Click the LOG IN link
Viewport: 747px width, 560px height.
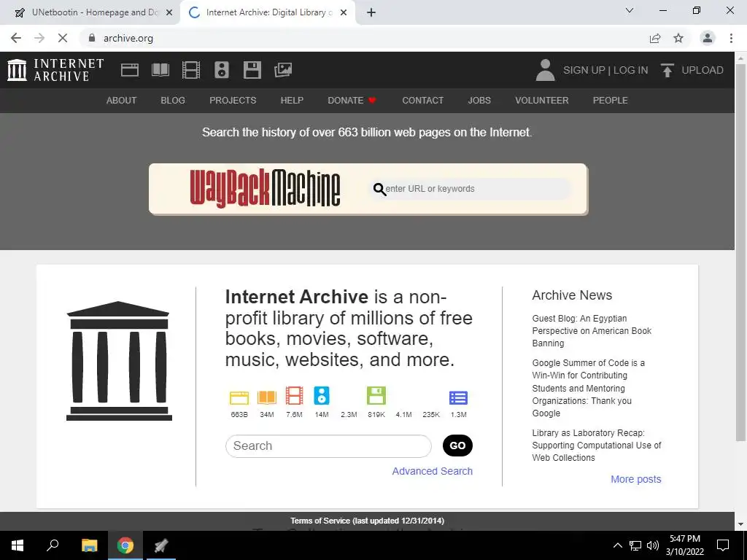coord(630,70)
